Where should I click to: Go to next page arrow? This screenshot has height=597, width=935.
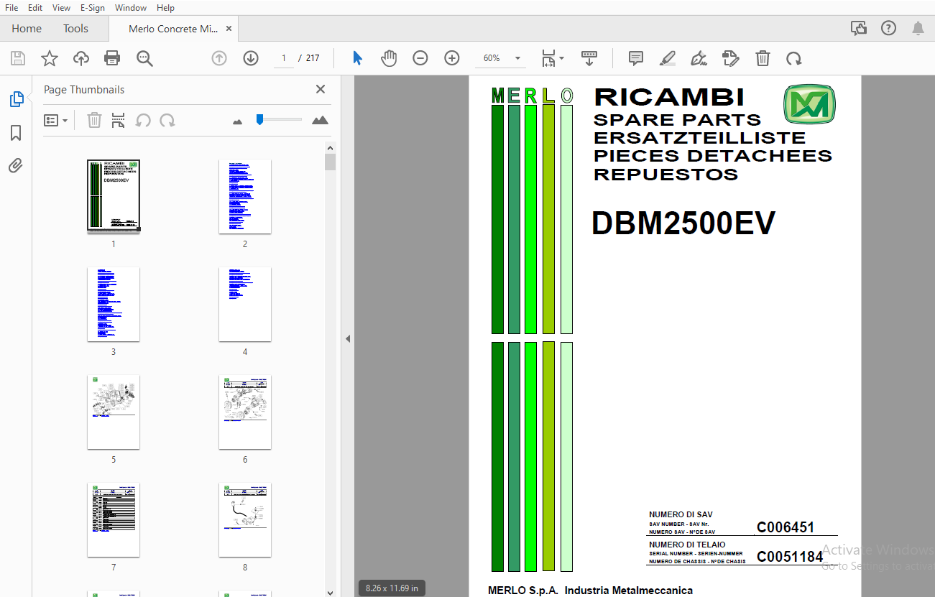[x=251, y=58]
